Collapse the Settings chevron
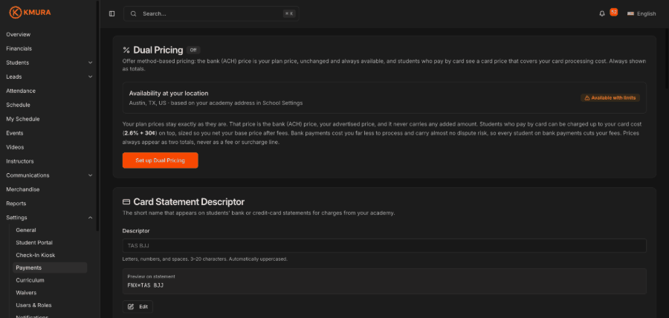The image size is (669, 318). (x=90, y=218)
